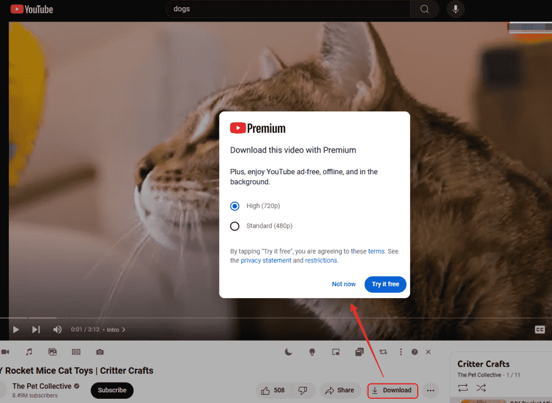Open more actions three-dot menu
552x403 pixels.
430,390
